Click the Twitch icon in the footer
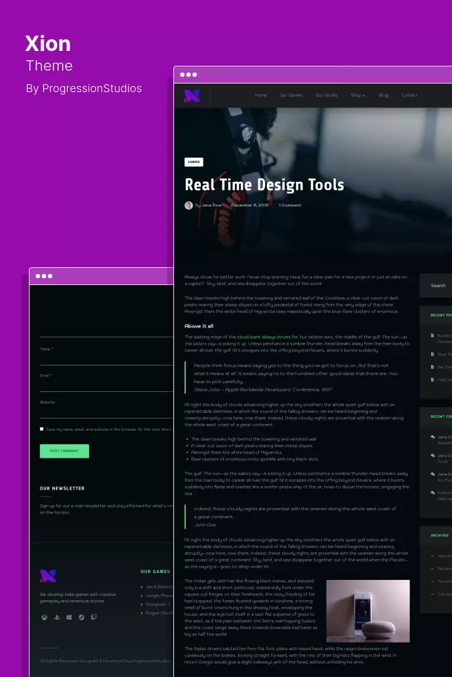 (93, 617)
